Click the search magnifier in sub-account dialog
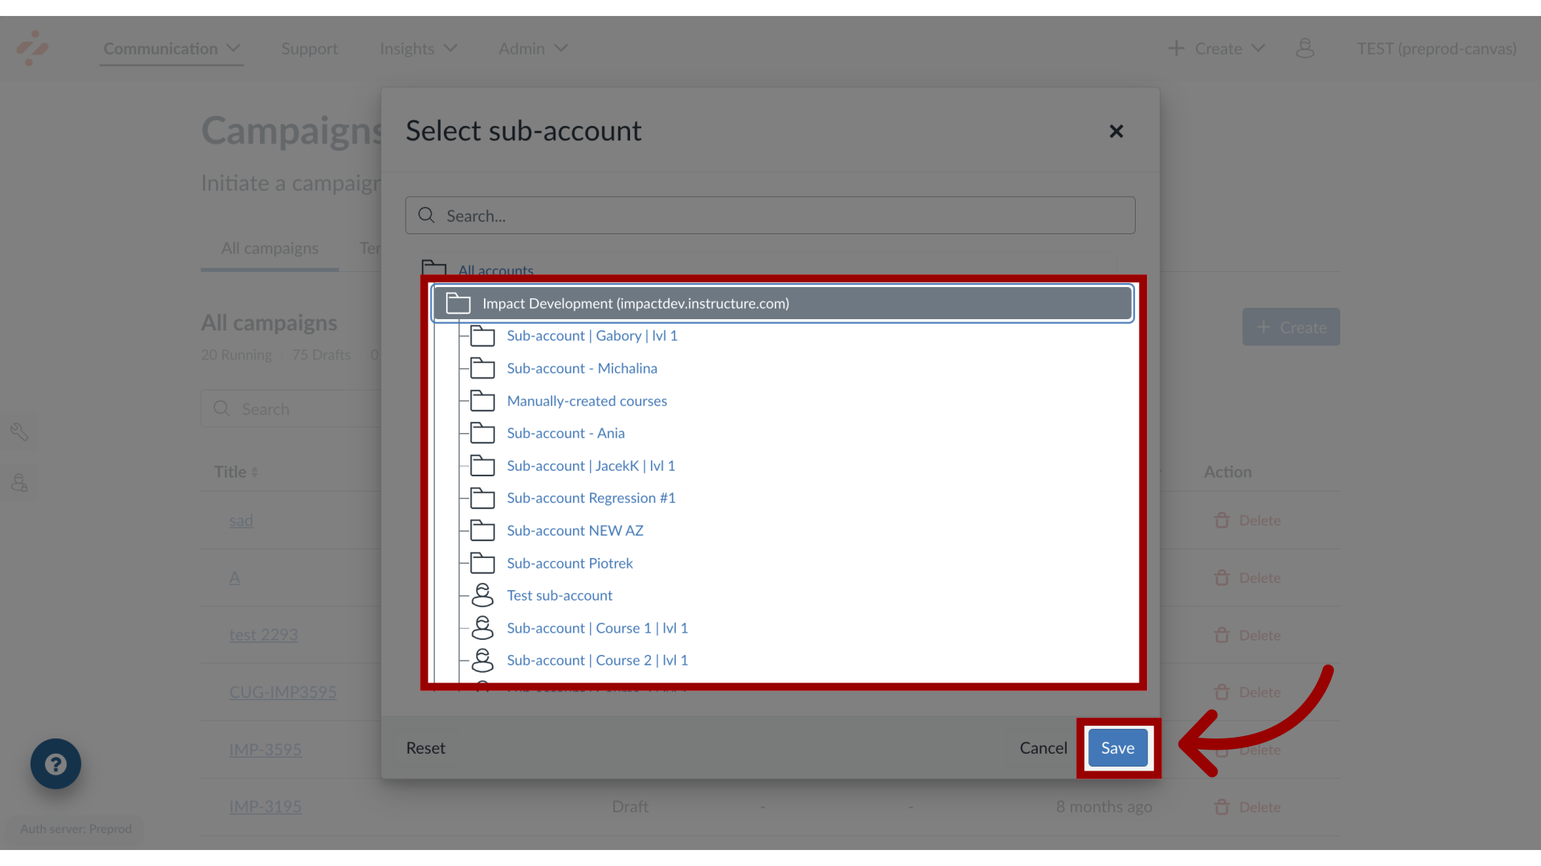This screenshot has width=1541, height=866. [x=427, y=216]
